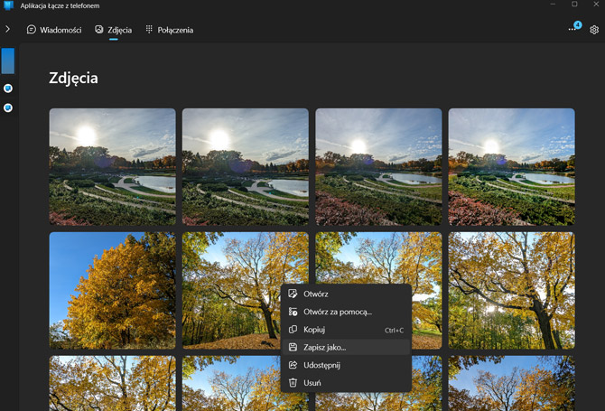Image resolution: width=605 pixels, height=411 pixels.
Task: Open third lake photo in top row
Action: 378,167
